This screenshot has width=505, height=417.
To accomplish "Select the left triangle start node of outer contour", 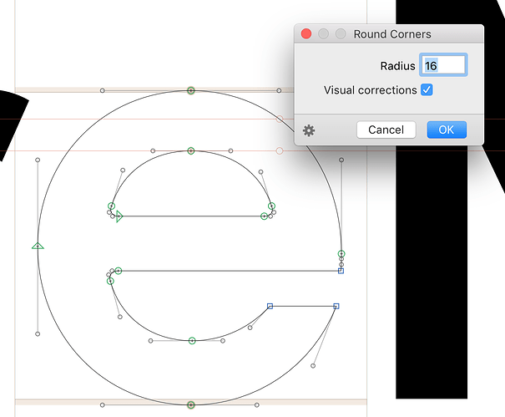I will (38, 246).
